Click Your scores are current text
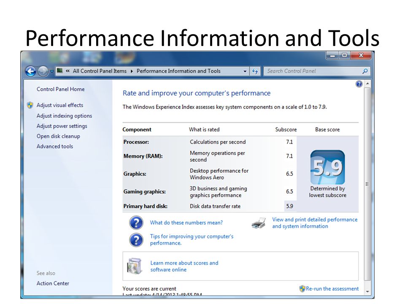Viewport: 405px width, 304px height. tap(149, 289)
